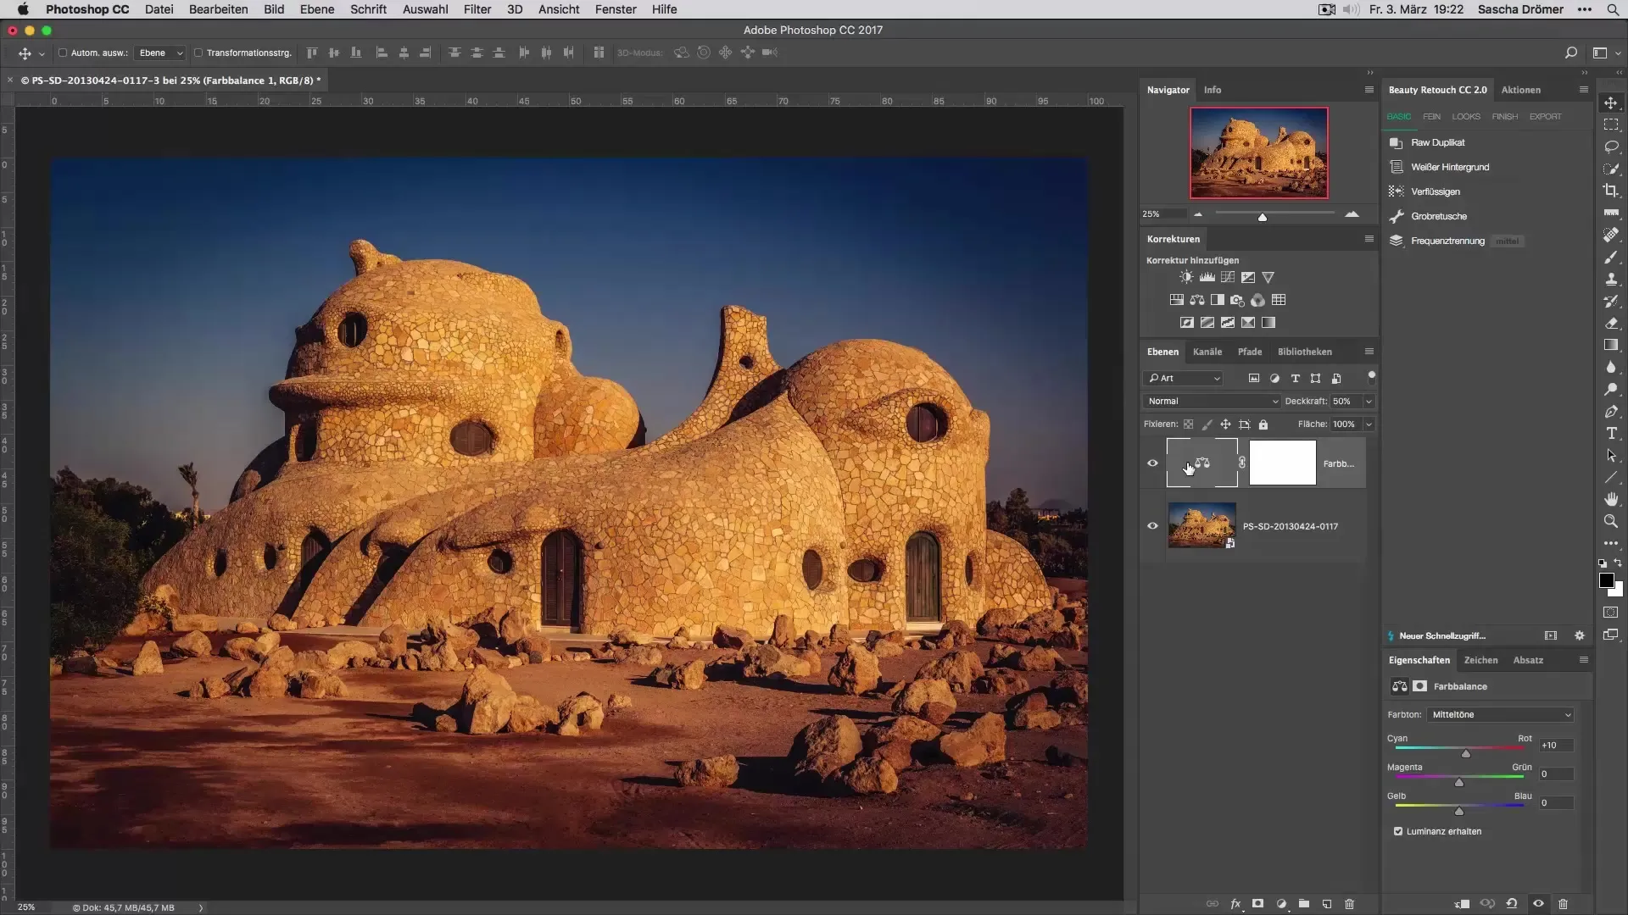1628x915 pixels.
Task: Delete layer with Layers panel trash icon
Action: [1350, 904]
